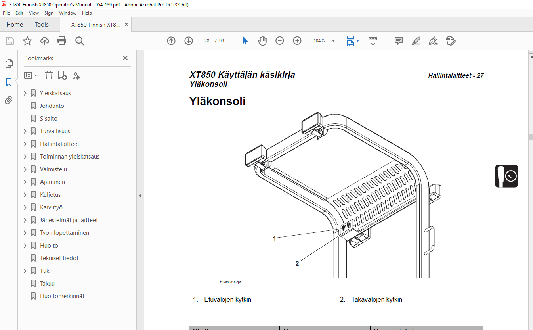The height and width of the screenshot is (330, 533).
Task: Jump to Johdanto bookmark
Action: [52, 106]
